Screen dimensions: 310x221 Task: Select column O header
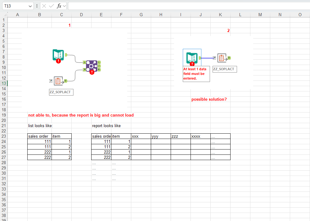click(x=300, y=15)
